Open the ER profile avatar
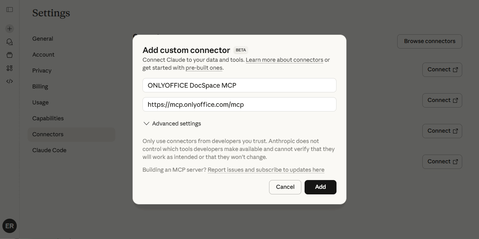479x239 pixels. 9,226
